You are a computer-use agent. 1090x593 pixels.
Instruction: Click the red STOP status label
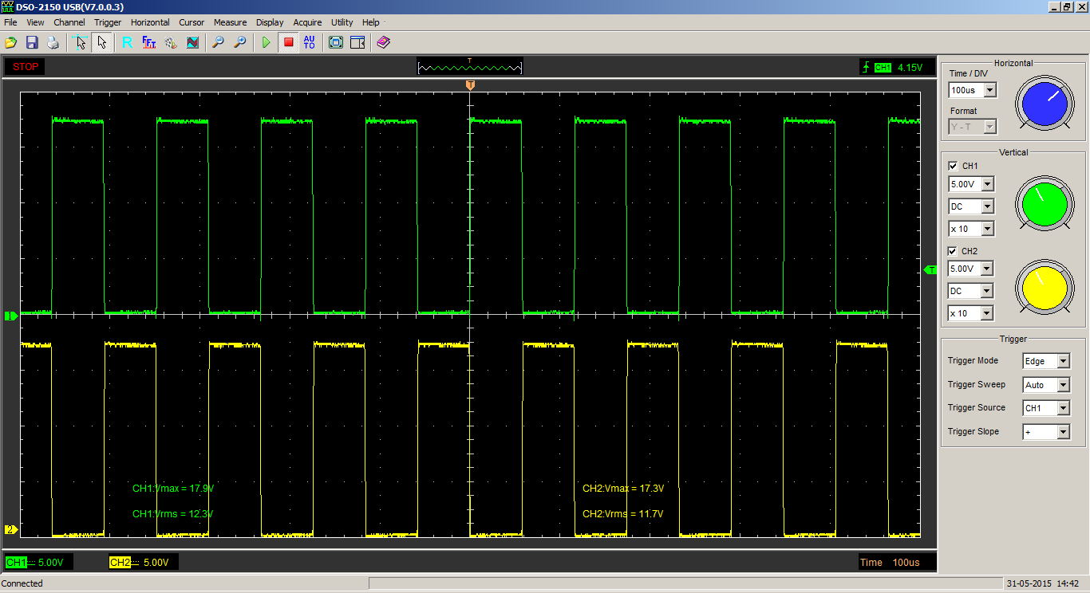pos(26,67)
